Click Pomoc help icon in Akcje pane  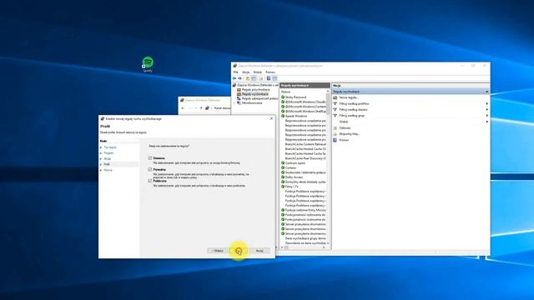point(335,140)
